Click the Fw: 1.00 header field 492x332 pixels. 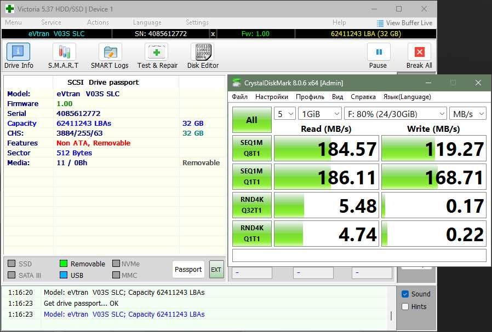point(255,34)
